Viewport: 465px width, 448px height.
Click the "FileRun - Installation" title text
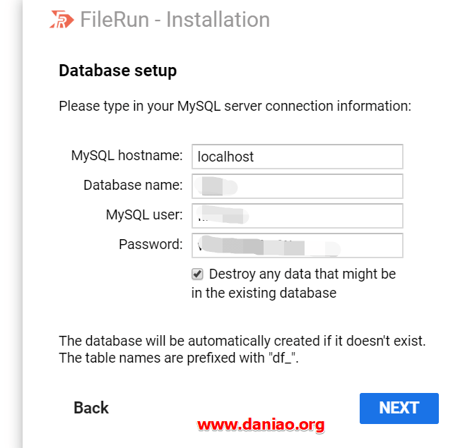[175, 20]
